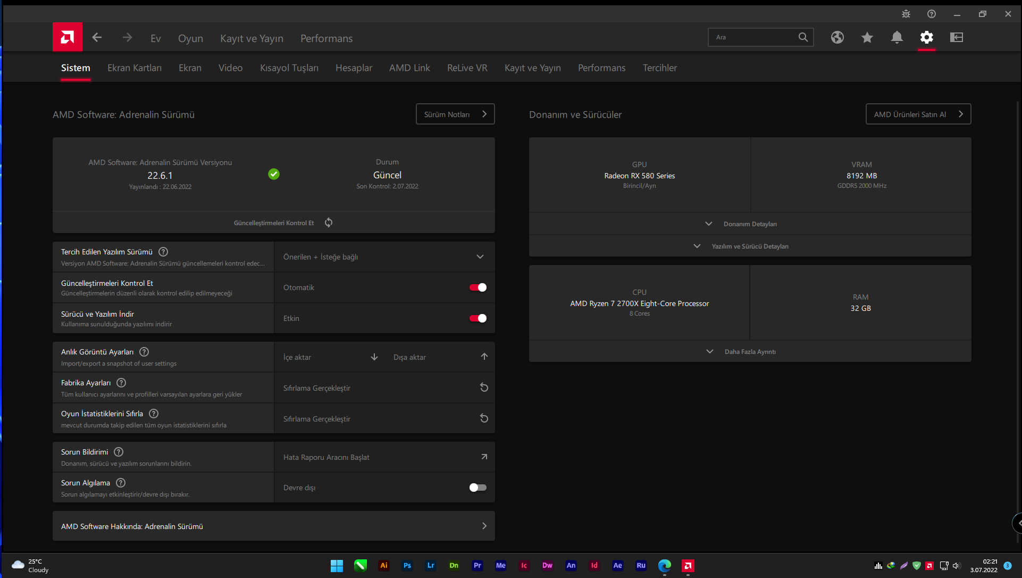Click the favorites star icon

tap(867, 37)
